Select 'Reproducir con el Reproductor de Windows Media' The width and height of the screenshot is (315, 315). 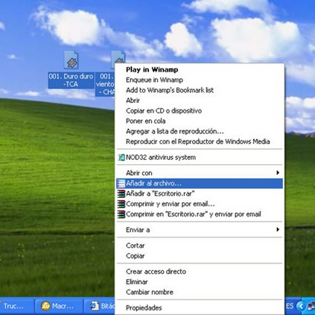(200, 142)
